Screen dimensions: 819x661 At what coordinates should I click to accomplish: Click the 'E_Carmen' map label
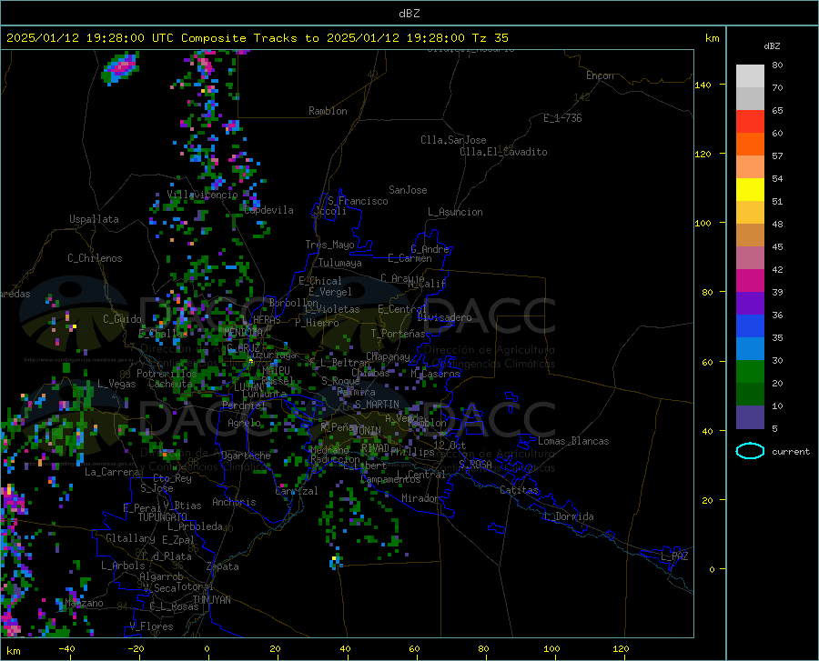click(410, 258)
